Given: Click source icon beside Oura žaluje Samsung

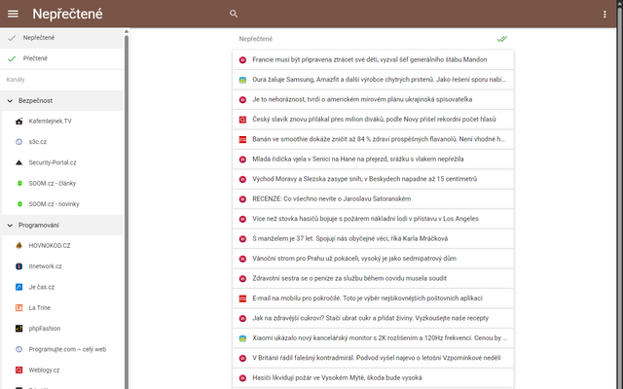Looking at the screenshot, I should pos(242,80).
